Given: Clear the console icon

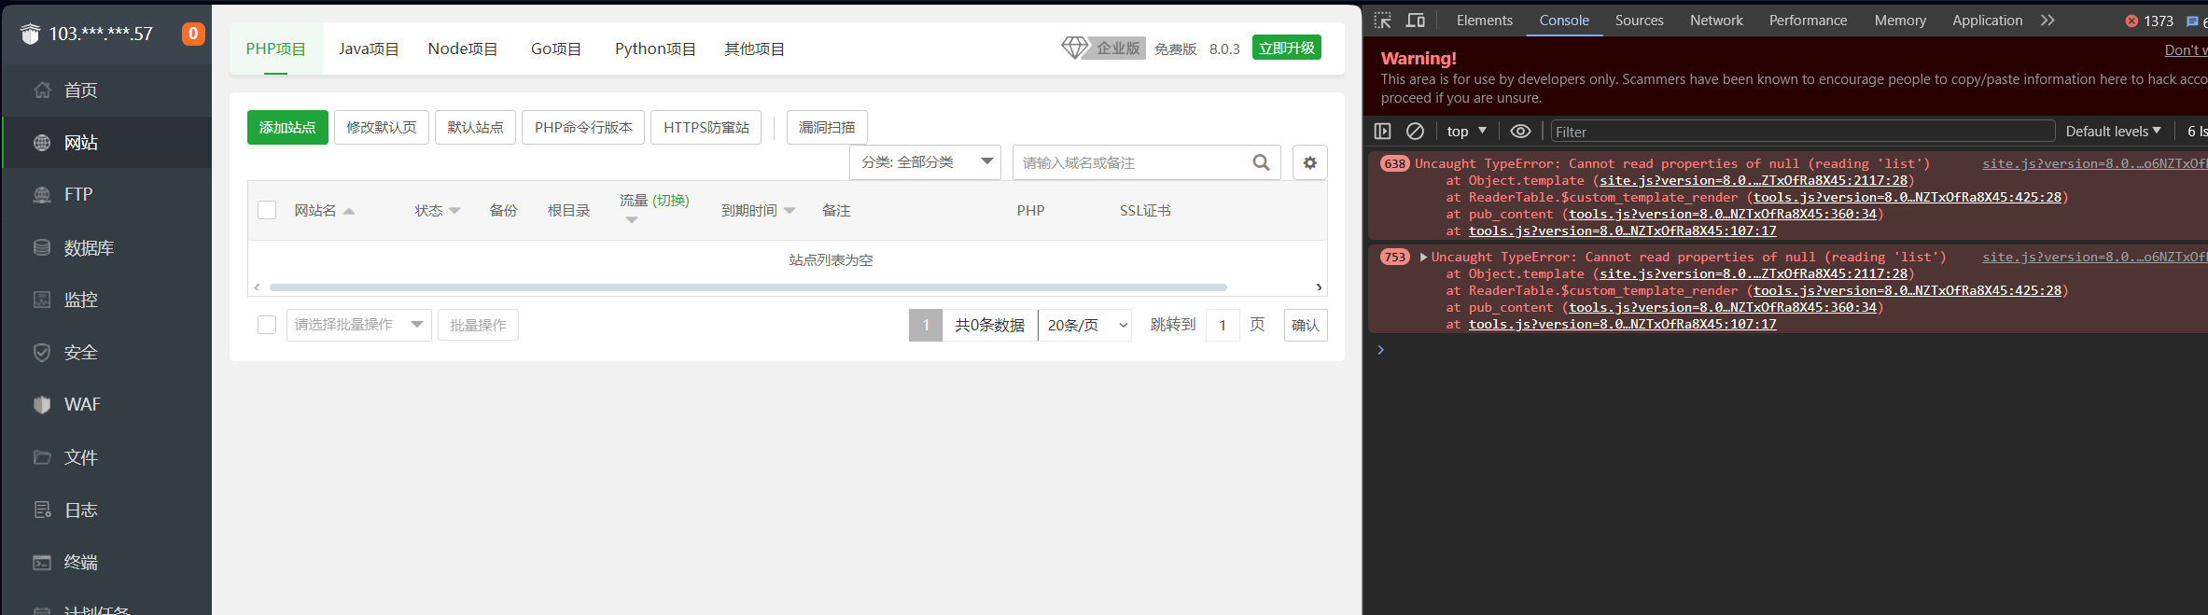Looking at the screenshot, I should coord(1415,132).
